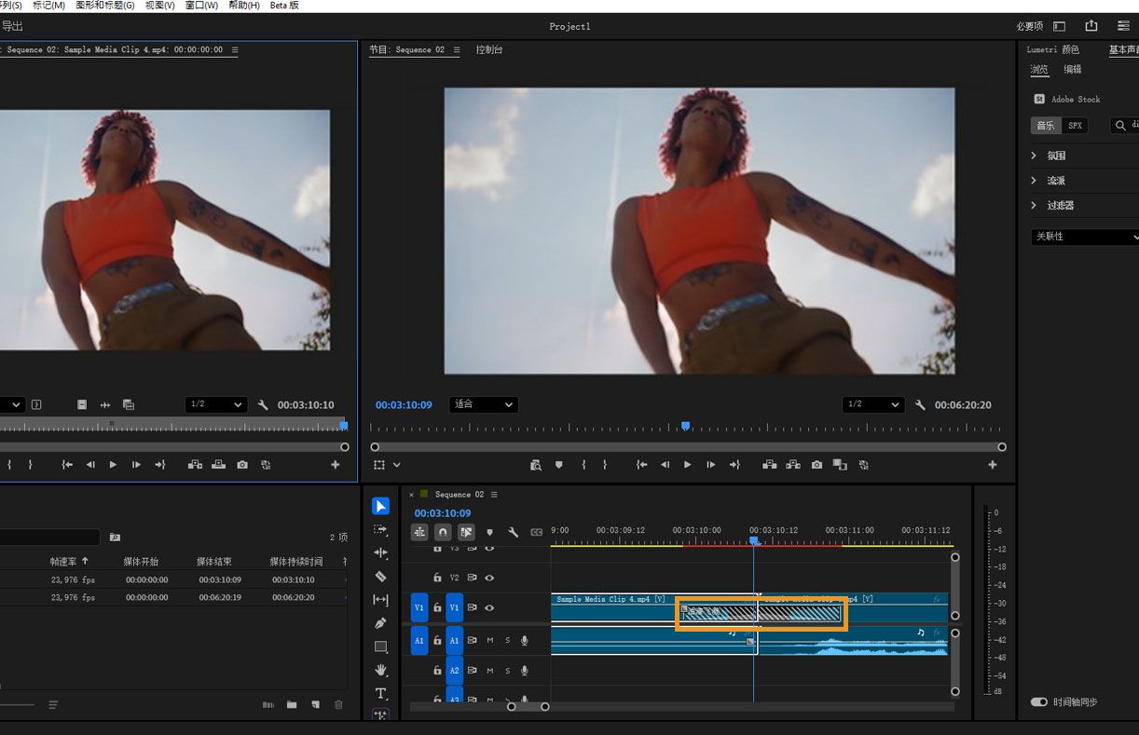Toggle Snap in timeline magnet button
The height and width of the screenshot is (735, 1139).
tap(443, 533)
